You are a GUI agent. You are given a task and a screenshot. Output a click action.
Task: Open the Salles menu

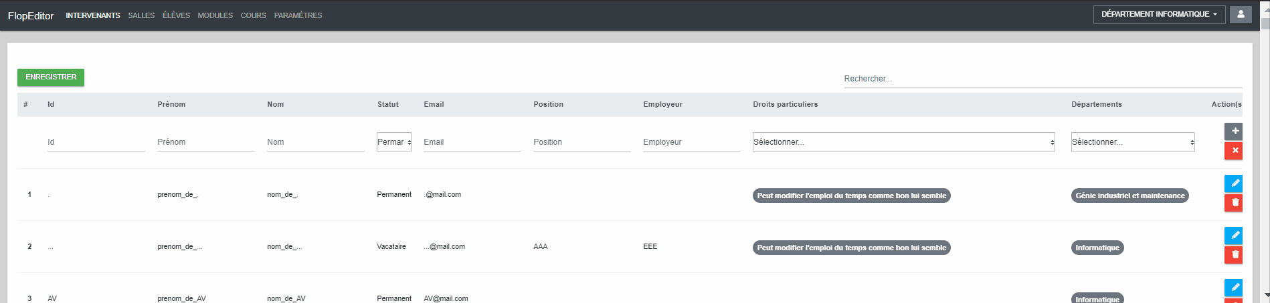(x=141, y=15)
